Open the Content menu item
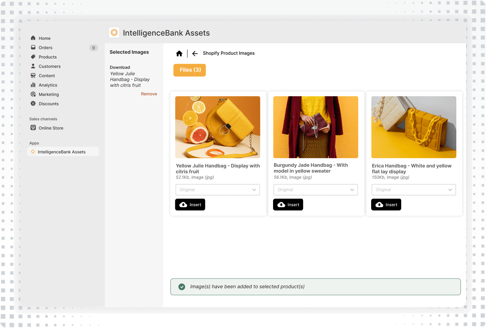The width and height of the screenshot is (486, 328). coord(47,76)
